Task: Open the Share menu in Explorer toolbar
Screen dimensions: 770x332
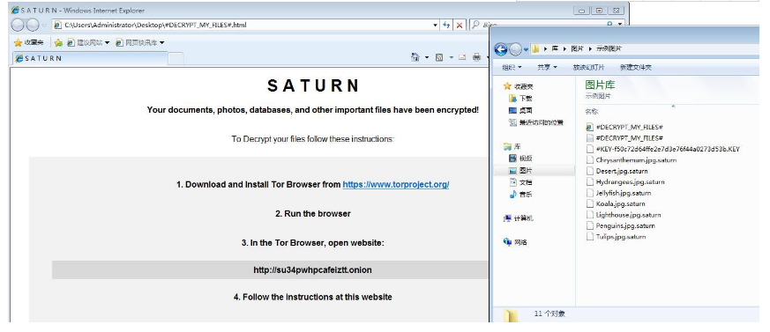Action: [547, 67]
